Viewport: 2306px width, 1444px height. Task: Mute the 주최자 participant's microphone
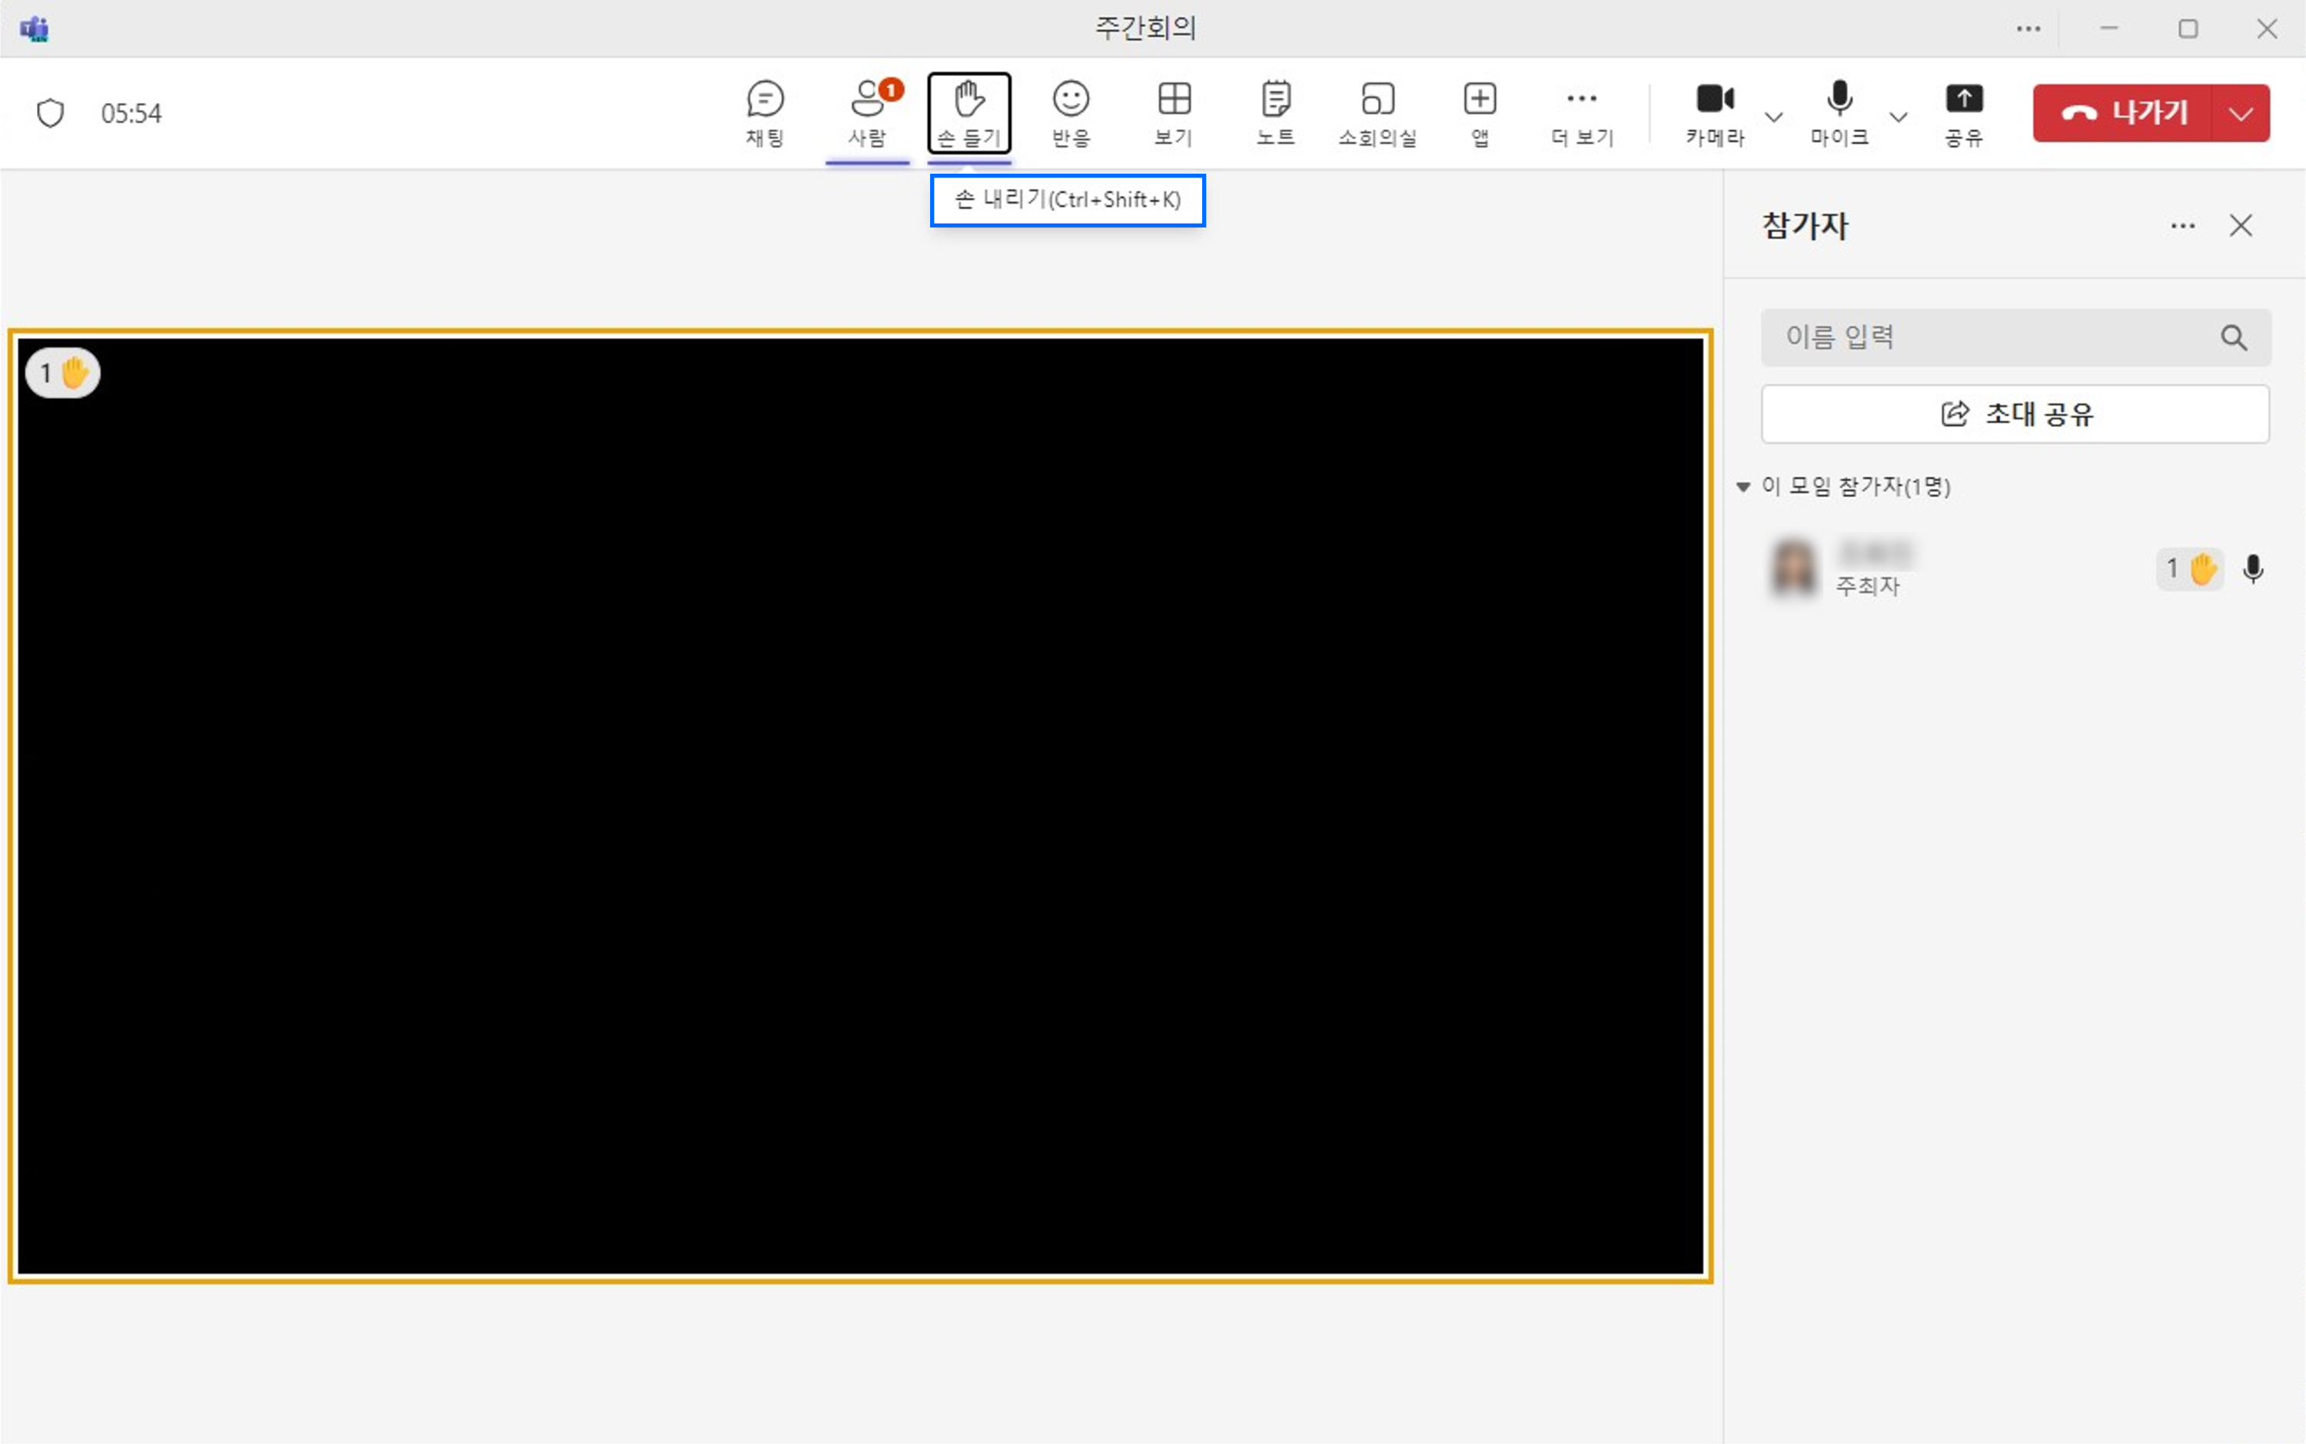click(x=2254, y=568)
